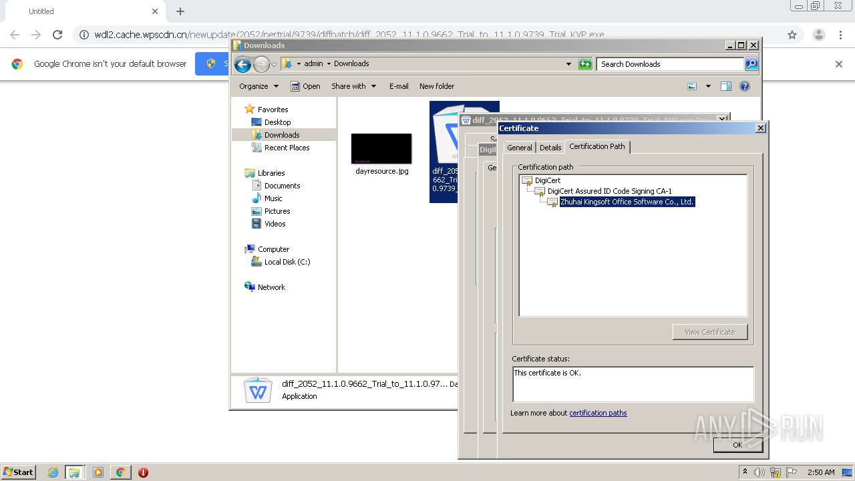Reload the Chrome page
Image resolution: width=855 pixels, height=481 pixels.
[57, 35]
